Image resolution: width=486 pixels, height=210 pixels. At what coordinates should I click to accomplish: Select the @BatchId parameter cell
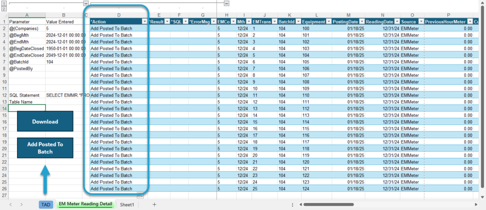(27, 62)
